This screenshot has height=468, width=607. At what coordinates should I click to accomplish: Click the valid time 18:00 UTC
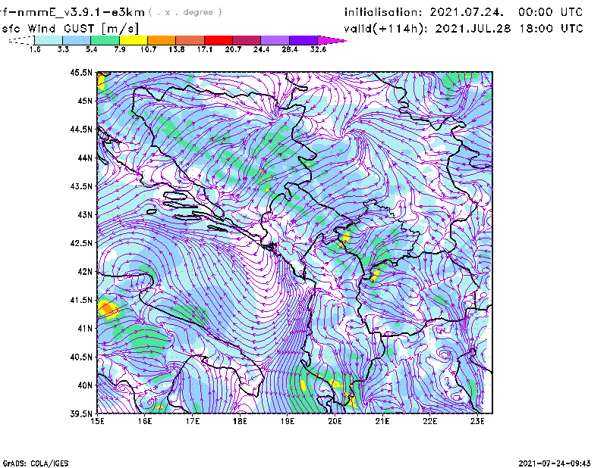(552, 29)
